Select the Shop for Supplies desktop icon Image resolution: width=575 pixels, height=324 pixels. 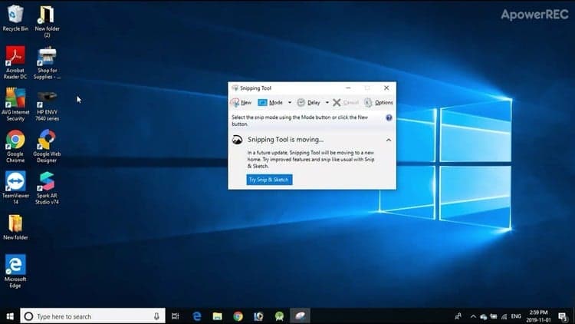click(x=47, y=62)
